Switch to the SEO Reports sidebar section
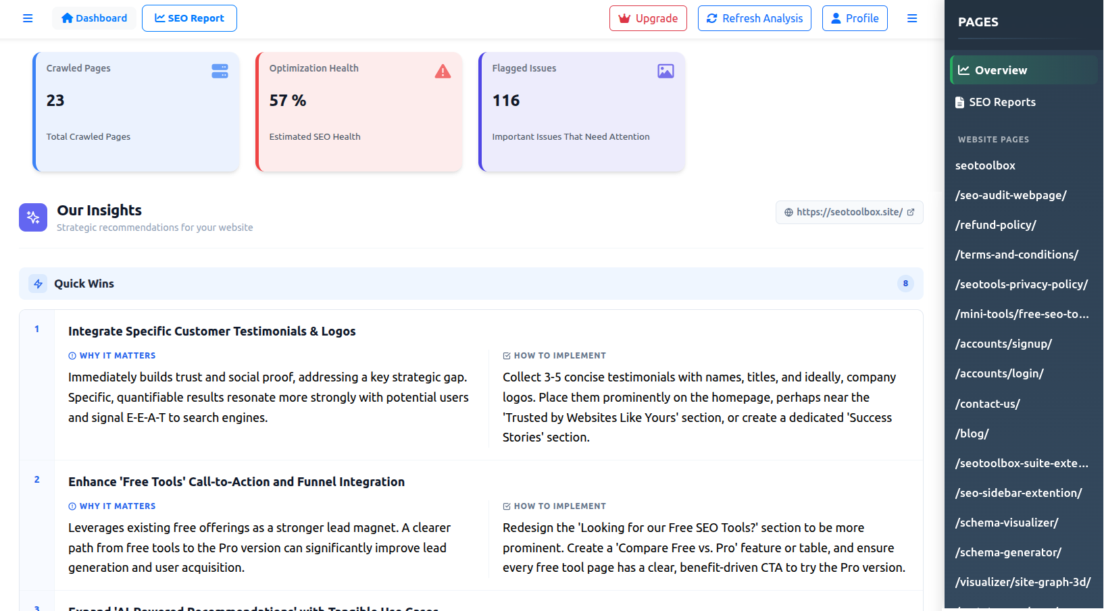Image resolution: width=1104 pixels, height=611 pixels. (1002, 102)
